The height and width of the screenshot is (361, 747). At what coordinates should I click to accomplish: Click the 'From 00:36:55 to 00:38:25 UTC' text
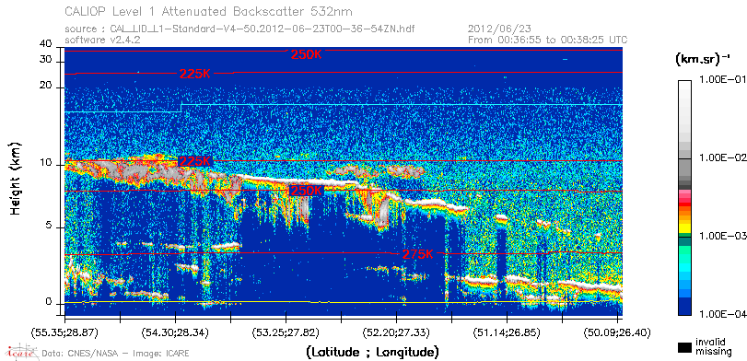point(547,40)
